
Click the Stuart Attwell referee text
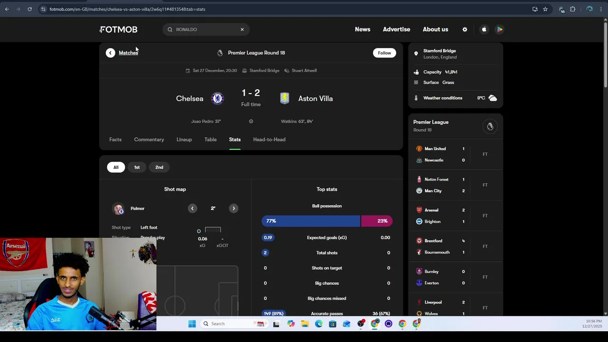click(x=304, y=70)
